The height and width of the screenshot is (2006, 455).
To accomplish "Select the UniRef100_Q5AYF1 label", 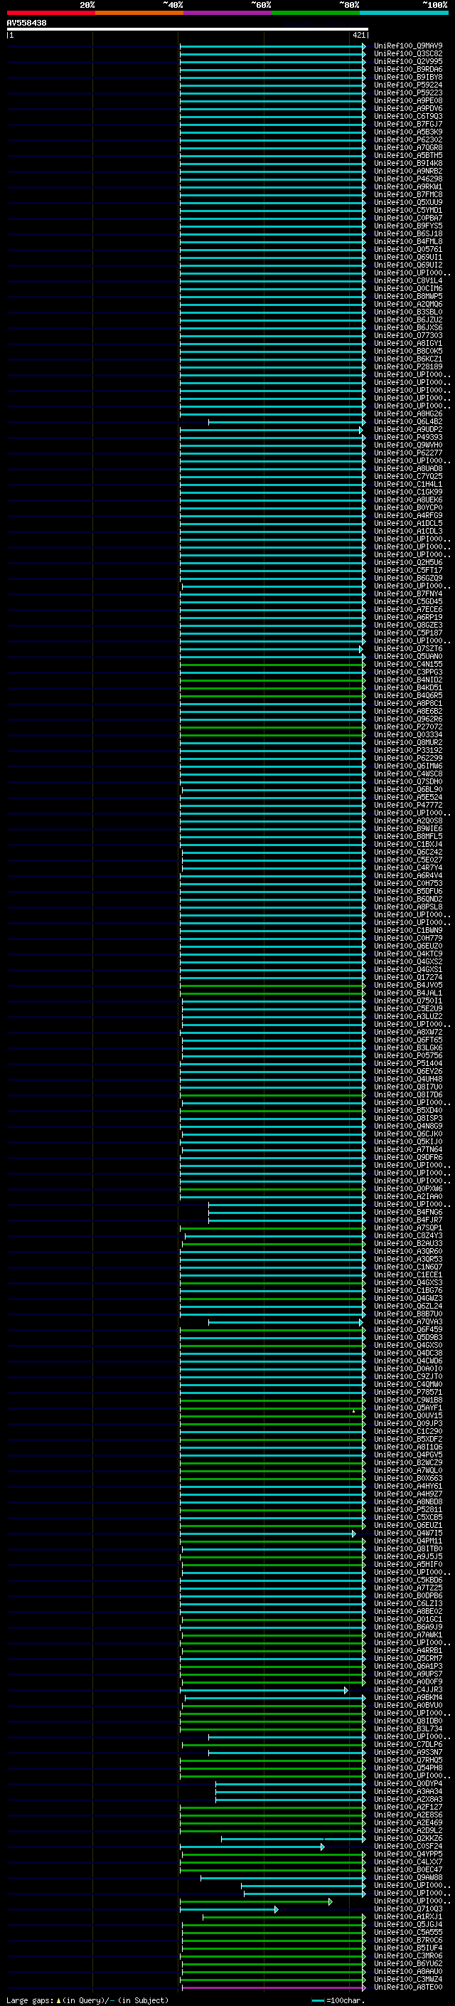I will (408, 1407).
